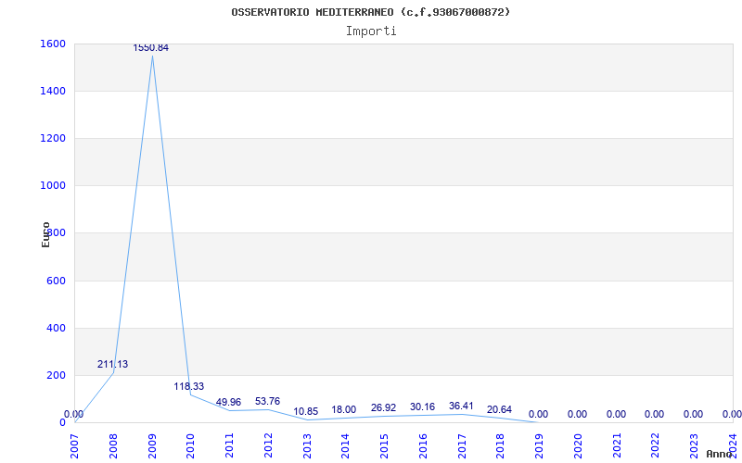Click the 2009 x-axis year label
Image resolution: width=742 pixels, height=463 pixels.
(152, 446)
